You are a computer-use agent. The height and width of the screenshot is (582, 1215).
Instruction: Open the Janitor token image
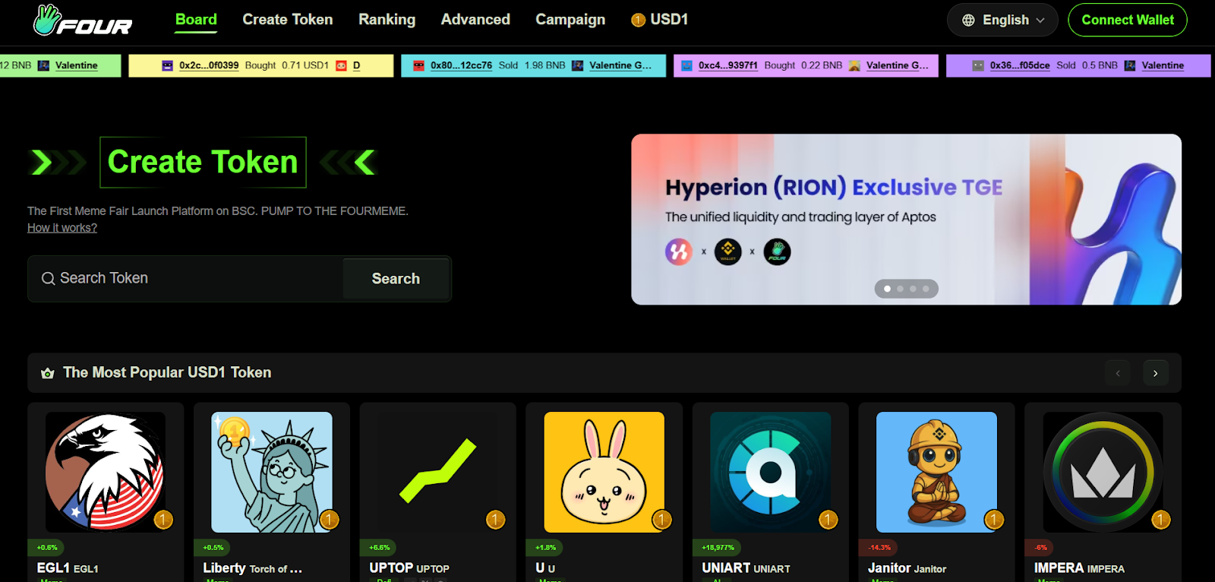tap(937, 472)
